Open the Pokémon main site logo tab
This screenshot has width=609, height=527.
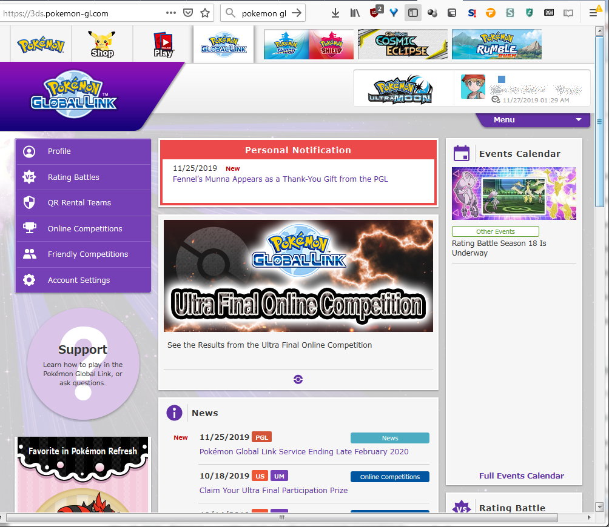tap(41, 45)
